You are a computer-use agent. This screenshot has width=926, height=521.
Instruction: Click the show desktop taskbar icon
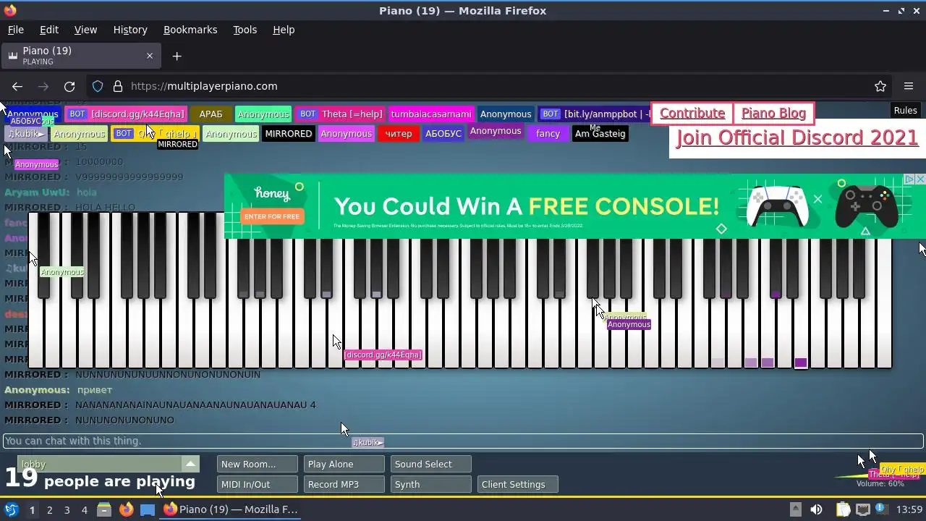[x=148, y=509]
